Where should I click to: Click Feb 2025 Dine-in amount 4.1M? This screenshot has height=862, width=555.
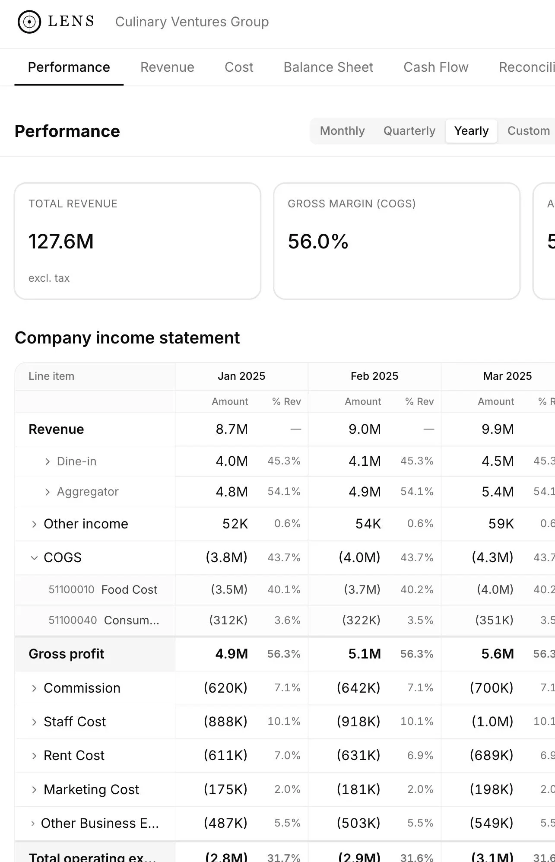pyautogui.click(x=365, y=461)
